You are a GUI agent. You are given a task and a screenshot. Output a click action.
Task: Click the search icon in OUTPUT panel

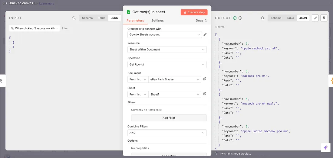coord(263,18)
